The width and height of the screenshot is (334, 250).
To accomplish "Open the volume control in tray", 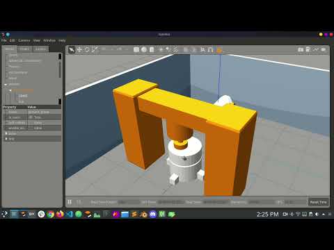I will click(x=317, y=215).
